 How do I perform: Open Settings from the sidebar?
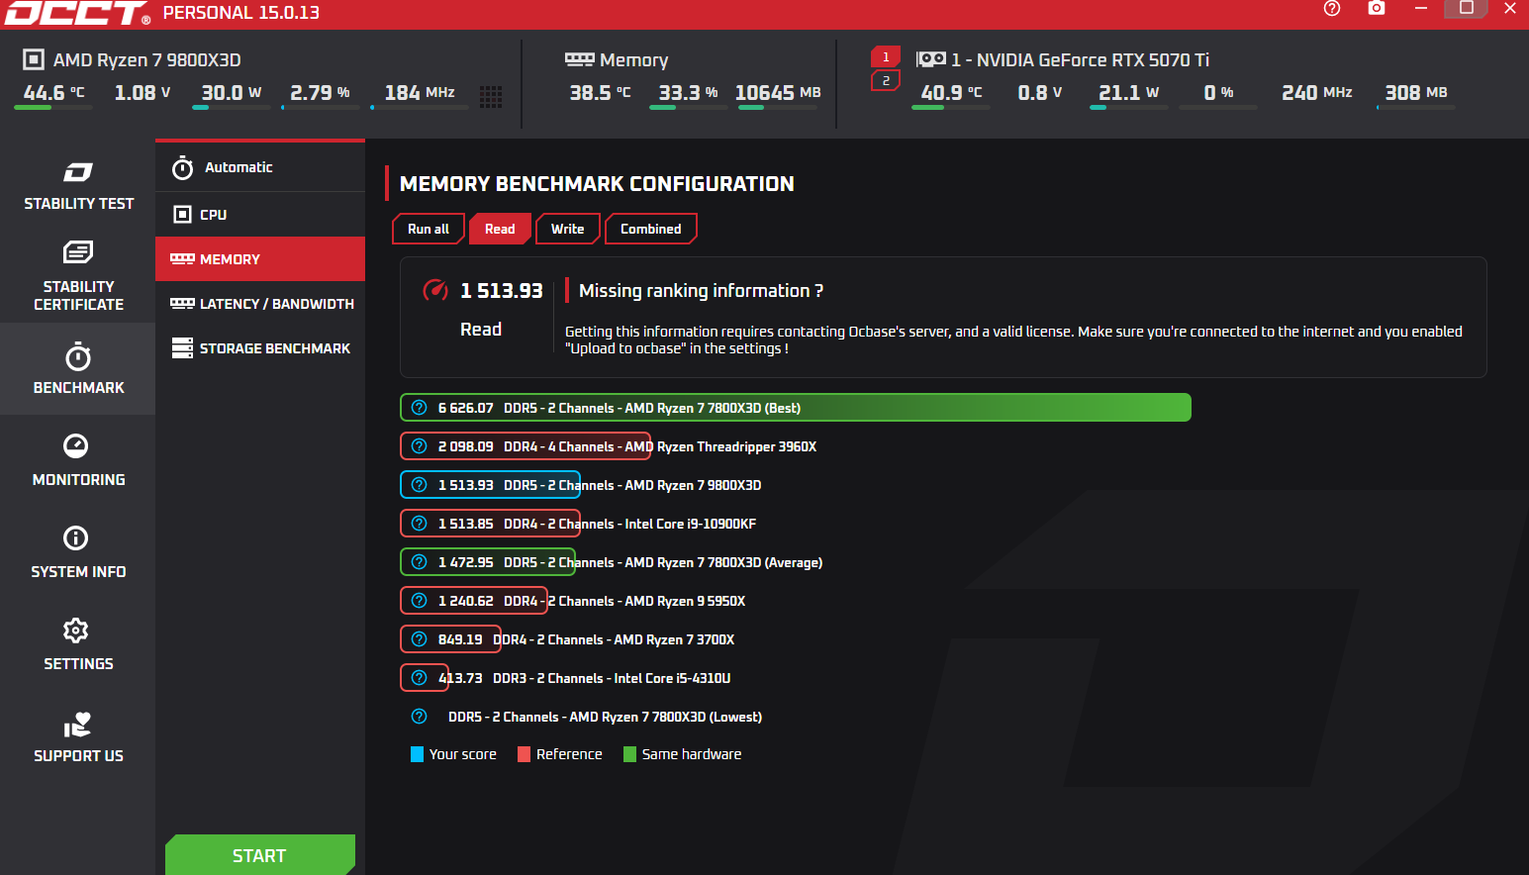tap(78, 644)
